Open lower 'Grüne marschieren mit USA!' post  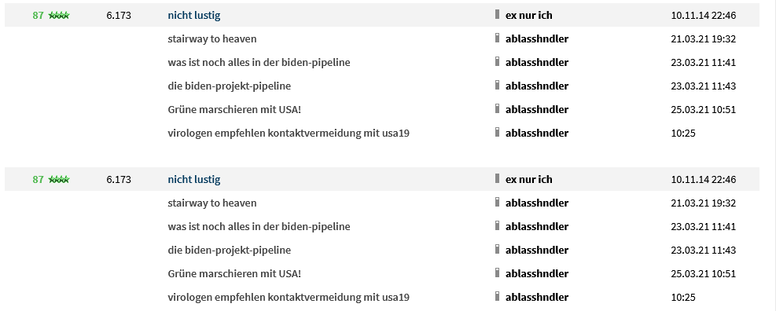pyautogui.click(x=234, y=273)
